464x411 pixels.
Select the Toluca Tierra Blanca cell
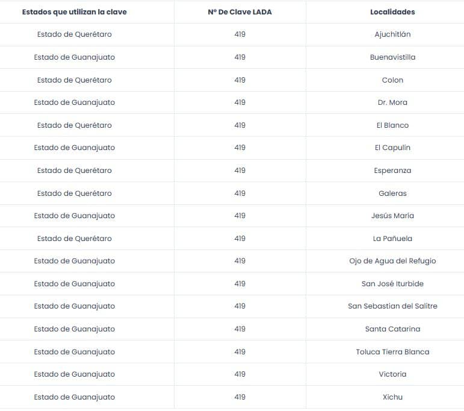point(392,352)
